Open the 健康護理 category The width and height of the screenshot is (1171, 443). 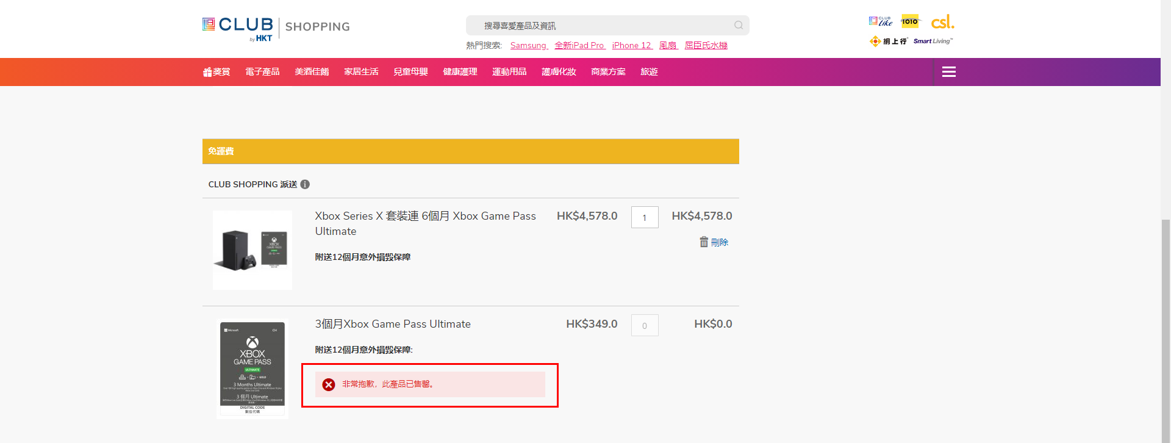point(460,72)
